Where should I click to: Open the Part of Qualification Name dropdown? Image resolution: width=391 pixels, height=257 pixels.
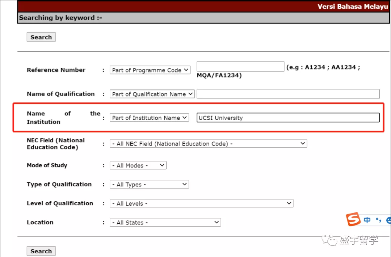[x=152, y=94]
